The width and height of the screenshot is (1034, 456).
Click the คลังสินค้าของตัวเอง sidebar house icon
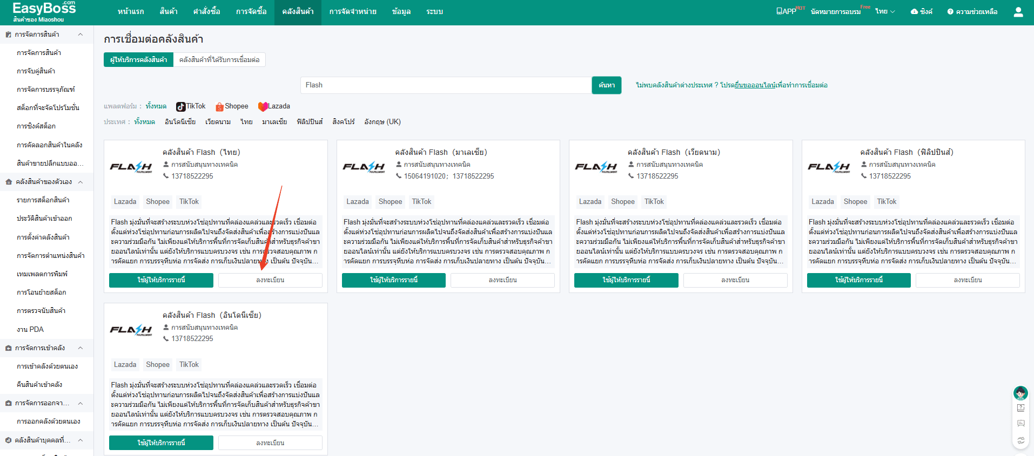click(x=9, y=182)
